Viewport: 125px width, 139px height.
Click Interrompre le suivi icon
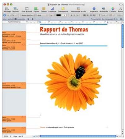pyautogui.click(x=78, y=9)
